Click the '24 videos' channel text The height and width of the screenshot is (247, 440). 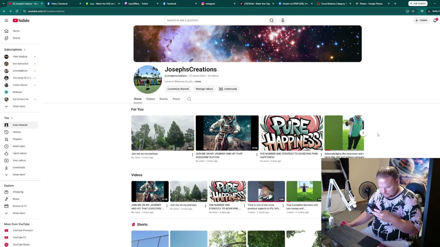213,76
